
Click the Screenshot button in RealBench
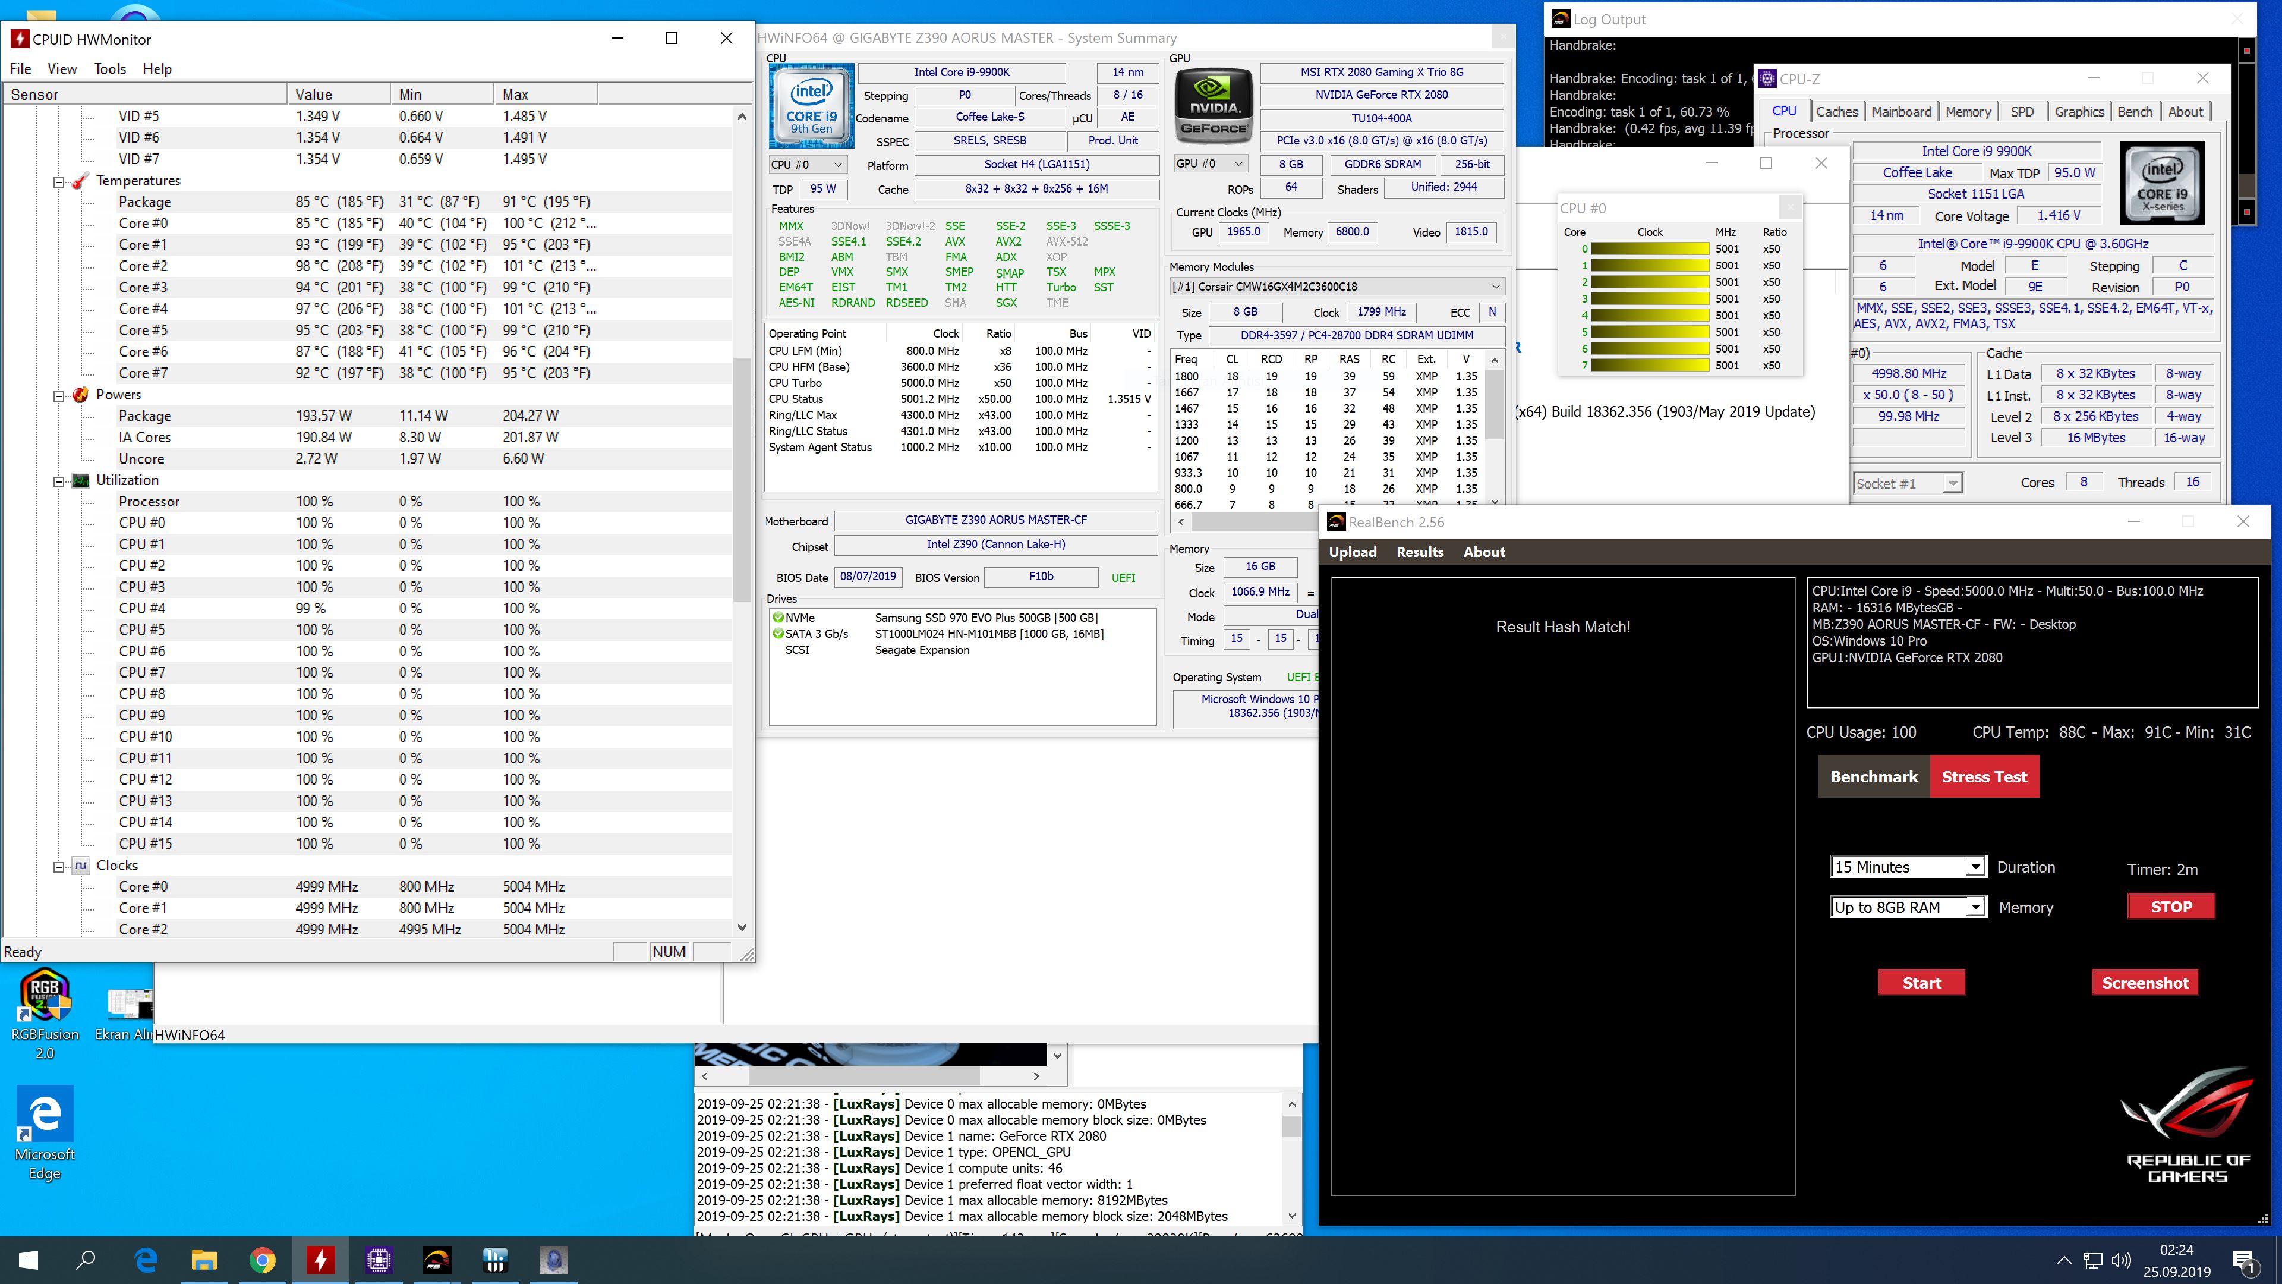tap(2145, 983)
